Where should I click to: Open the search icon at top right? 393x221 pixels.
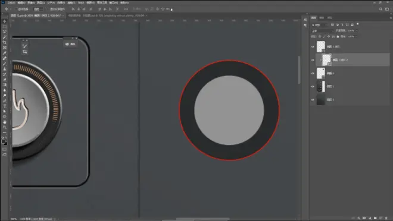tap(380, 10)
